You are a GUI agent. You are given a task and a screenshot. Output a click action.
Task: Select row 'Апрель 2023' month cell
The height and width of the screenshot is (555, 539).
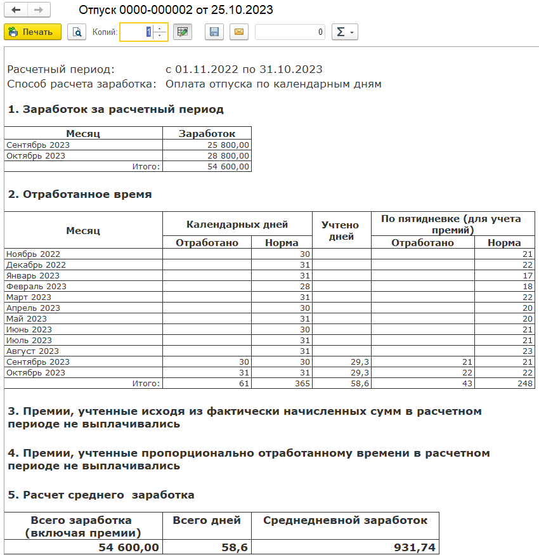[84, 308]
